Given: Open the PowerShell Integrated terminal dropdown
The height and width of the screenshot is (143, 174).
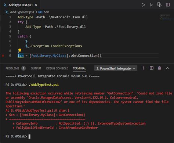Looking at the screenshot, I should pos(116,68).
